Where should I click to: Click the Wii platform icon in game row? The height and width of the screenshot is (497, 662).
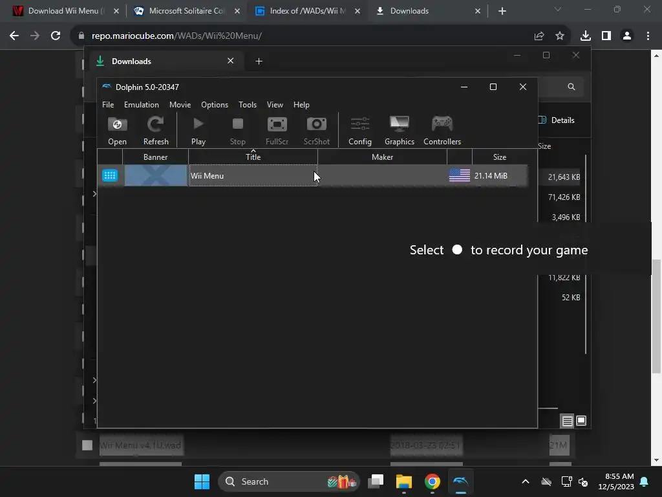pyautogui.click(x=110, y=175)
